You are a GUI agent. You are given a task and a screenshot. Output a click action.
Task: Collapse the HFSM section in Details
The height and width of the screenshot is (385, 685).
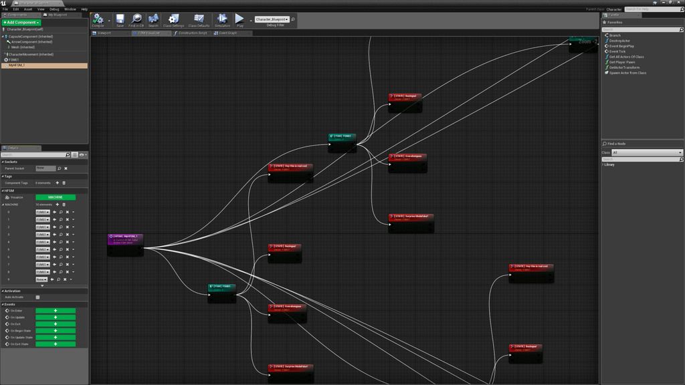coord(3,190)
